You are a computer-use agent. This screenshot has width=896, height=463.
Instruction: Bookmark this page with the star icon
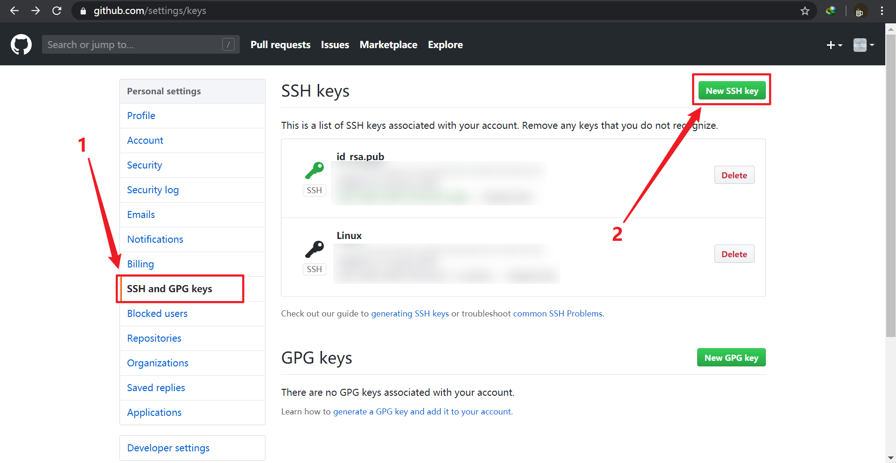805,11
